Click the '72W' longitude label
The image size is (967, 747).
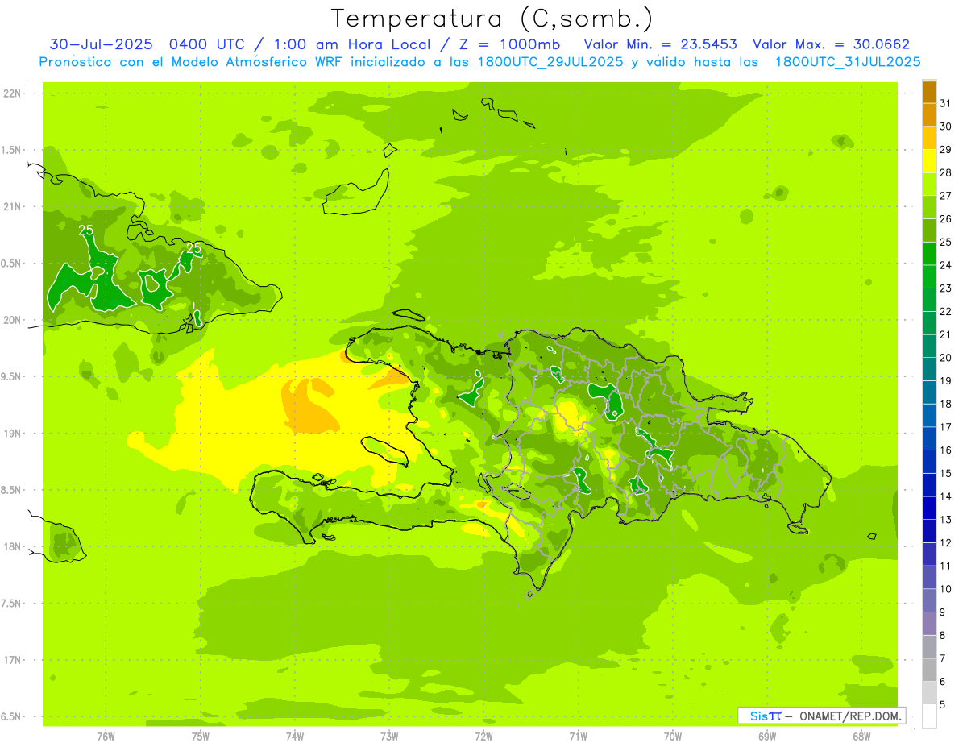coord(483,736)
